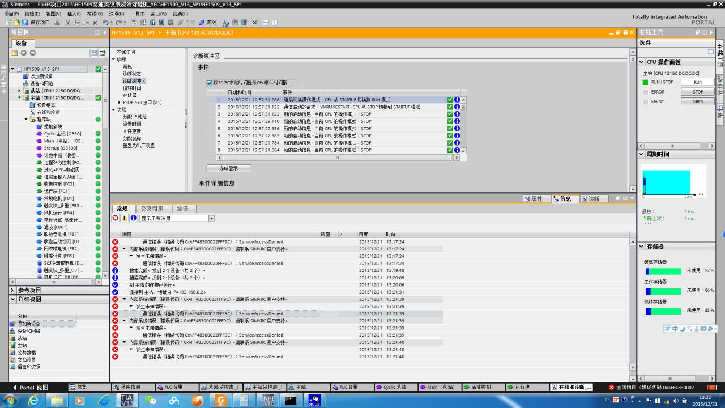Image resolution: width=725 pixels, height=408 pixels.
Task: Go offline using the 离线 toolbar button
Action: [208, 23]
